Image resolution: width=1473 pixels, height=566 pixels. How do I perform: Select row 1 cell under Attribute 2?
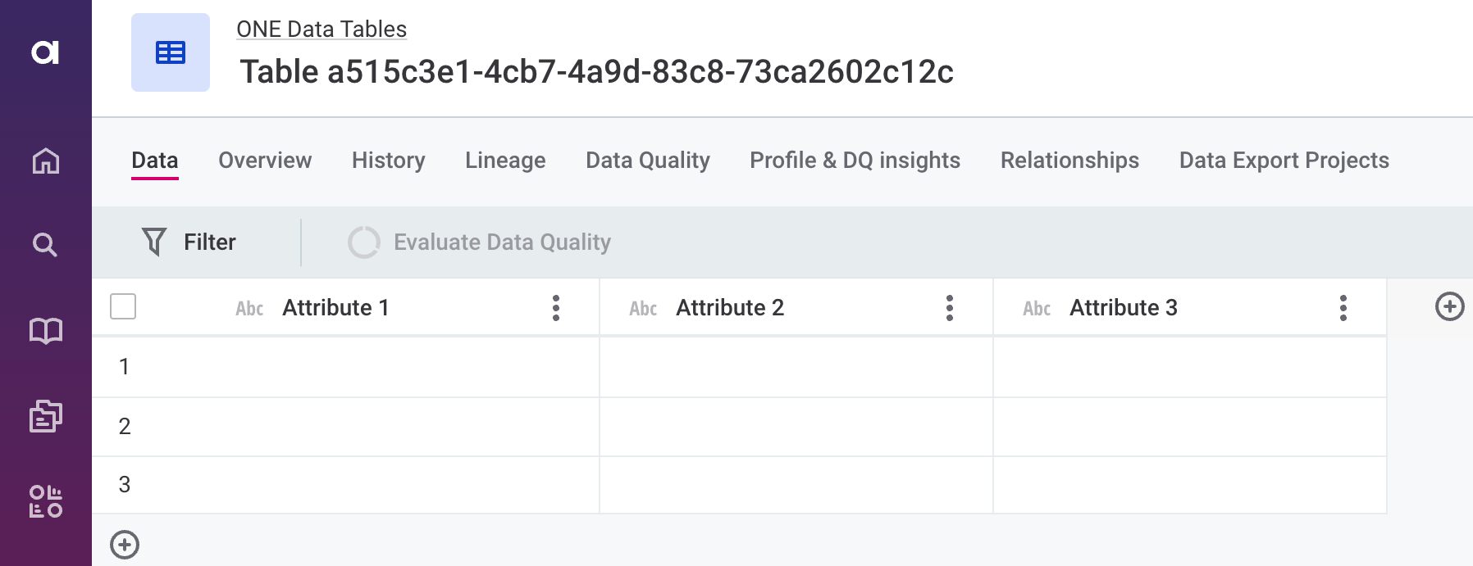[x=796, y=367]
